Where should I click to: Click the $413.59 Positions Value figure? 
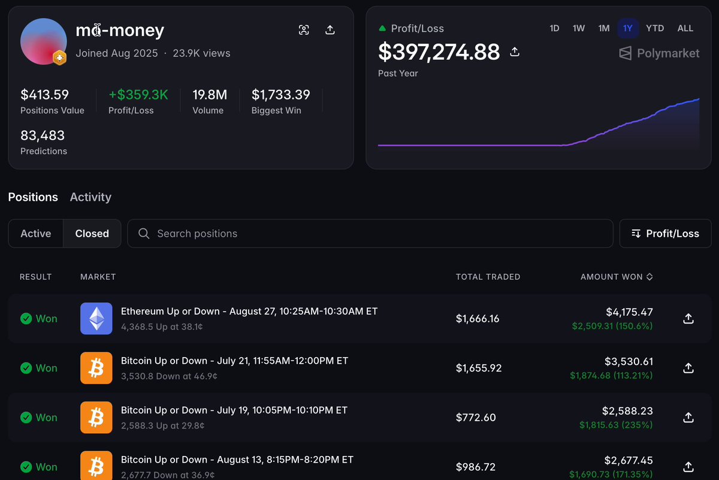tap(45, 95)
